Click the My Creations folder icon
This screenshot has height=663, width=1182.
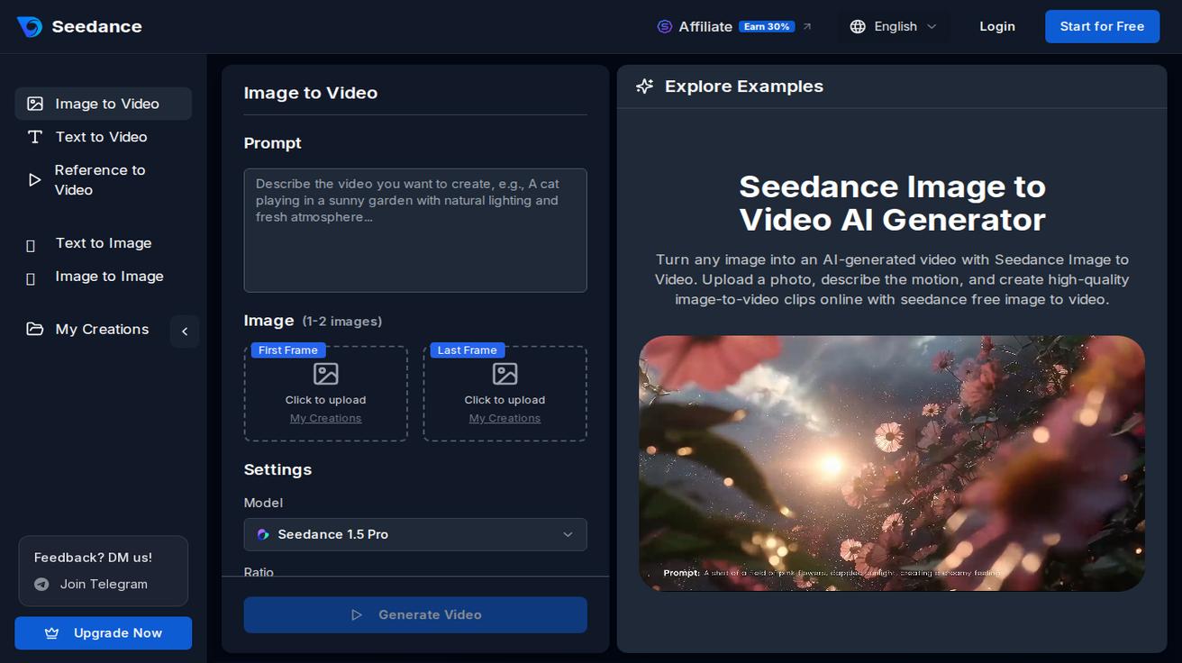35,329
